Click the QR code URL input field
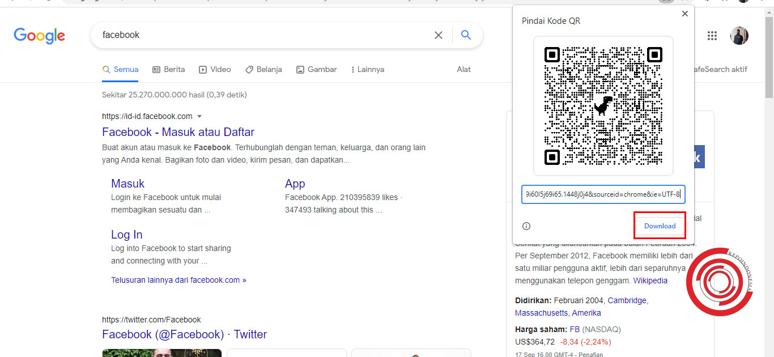 coord(603,194)
